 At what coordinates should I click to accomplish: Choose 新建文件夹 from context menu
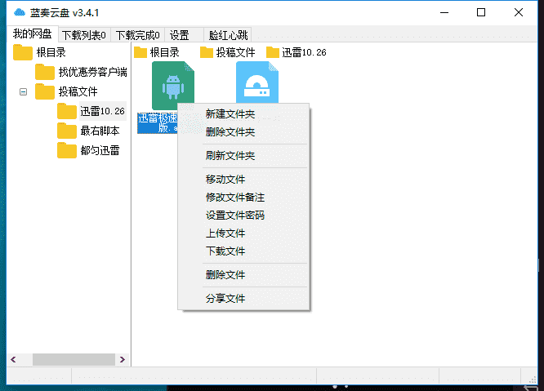click(x=230, y=114)
